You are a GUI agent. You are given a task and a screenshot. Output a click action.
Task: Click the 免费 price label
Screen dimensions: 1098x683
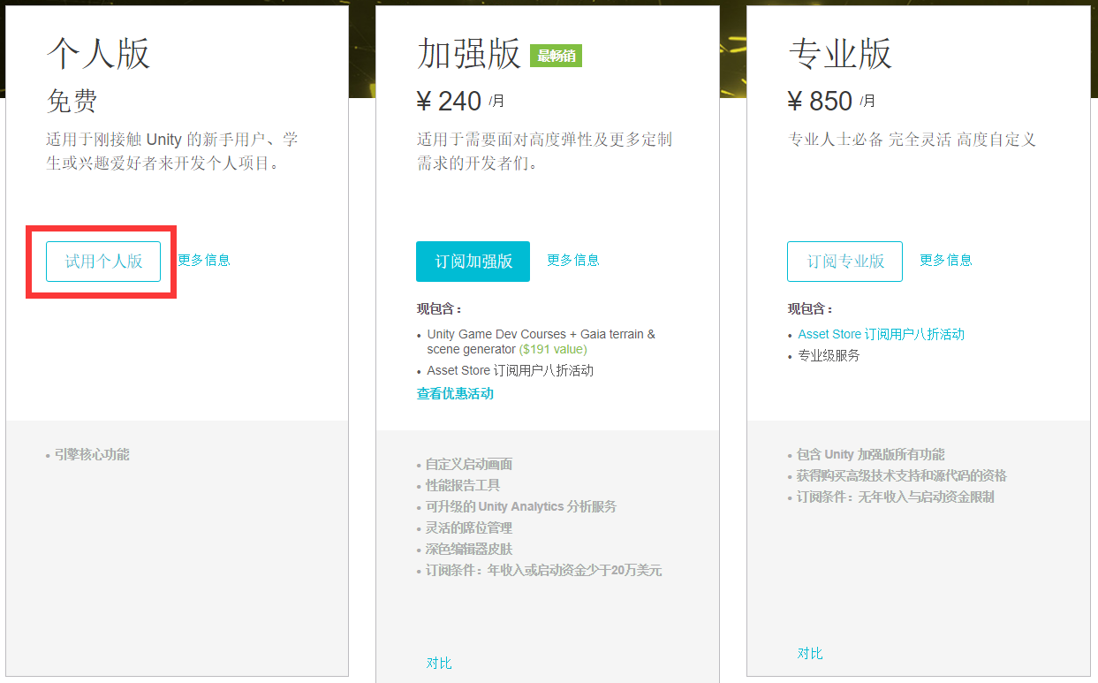[72, 102]
